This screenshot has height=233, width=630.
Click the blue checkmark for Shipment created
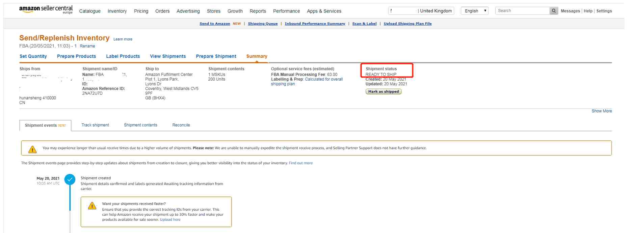pos(70,179)
